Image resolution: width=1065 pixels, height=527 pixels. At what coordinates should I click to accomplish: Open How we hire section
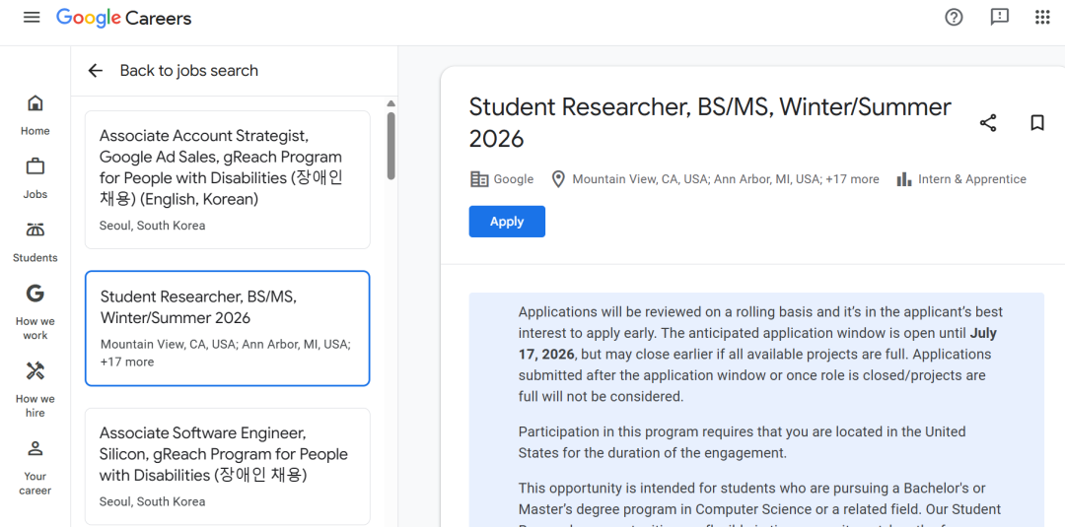35,388
